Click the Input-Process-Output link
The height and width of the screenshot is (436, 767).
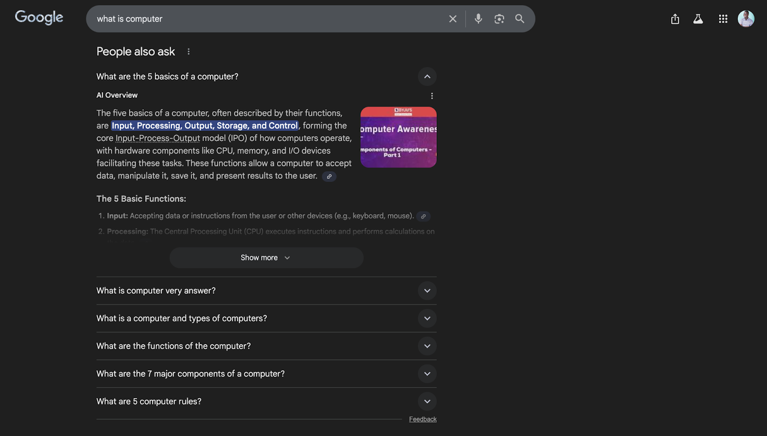tap(158, 138)
